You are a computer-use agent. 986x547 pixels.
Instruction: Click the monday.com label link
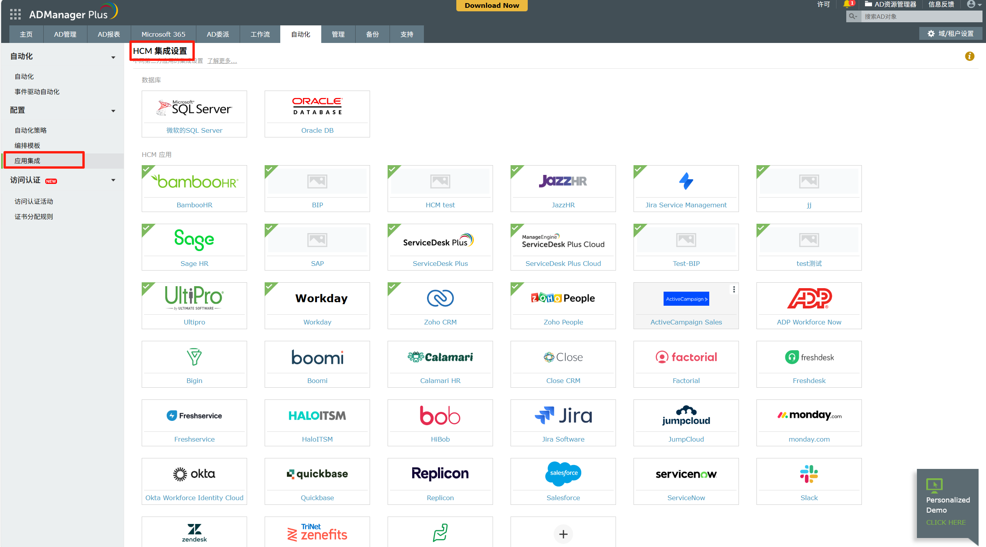809,439
